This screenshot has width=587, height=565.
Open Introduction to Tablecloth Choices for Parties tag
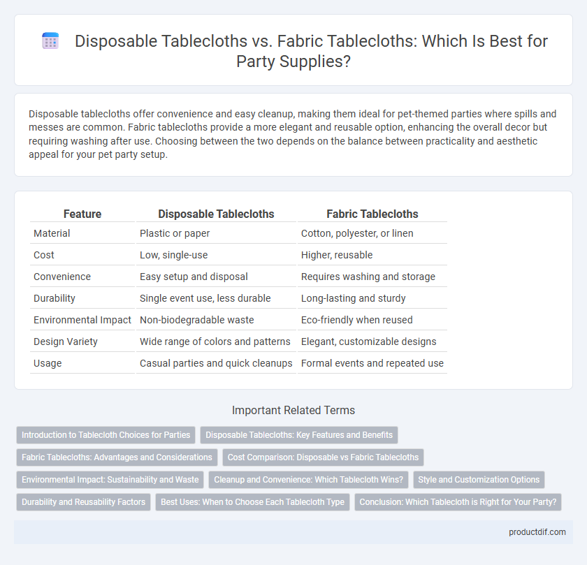tap(106, 435)
